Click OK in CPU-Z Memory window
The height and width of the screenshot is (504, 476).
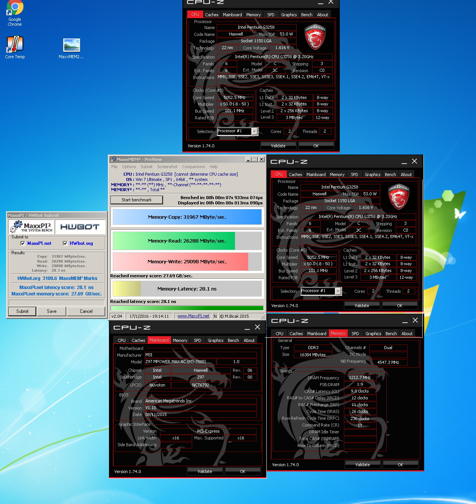(401, 465)
